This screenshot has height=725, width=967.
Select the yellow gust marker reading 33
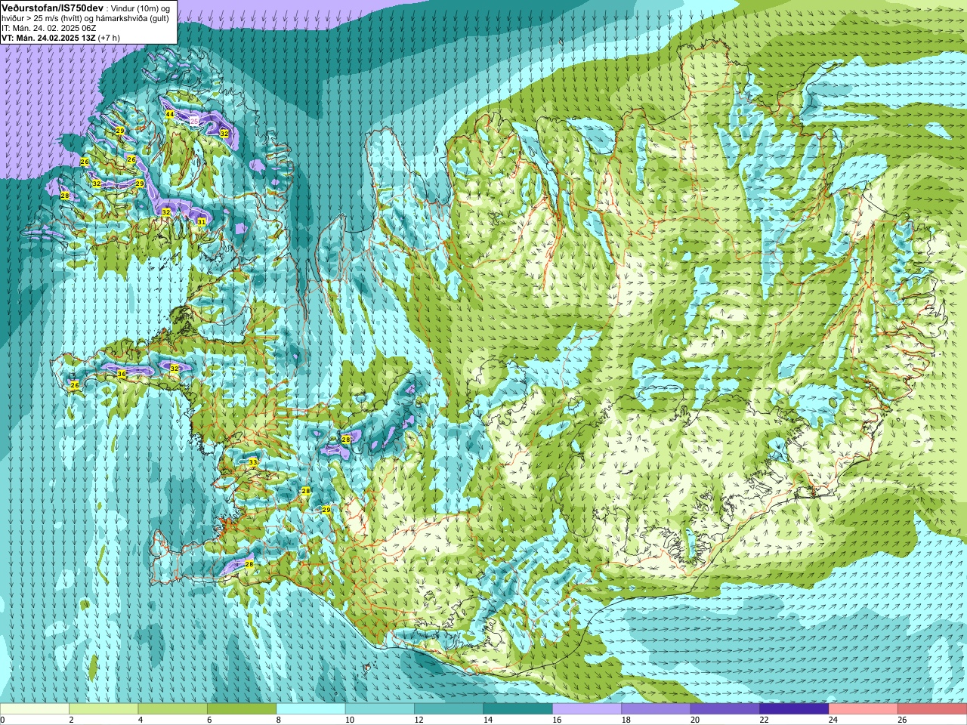pos(253,462)
